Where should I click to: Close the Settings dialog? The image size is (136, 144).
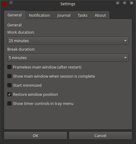[x=131, y=3]
